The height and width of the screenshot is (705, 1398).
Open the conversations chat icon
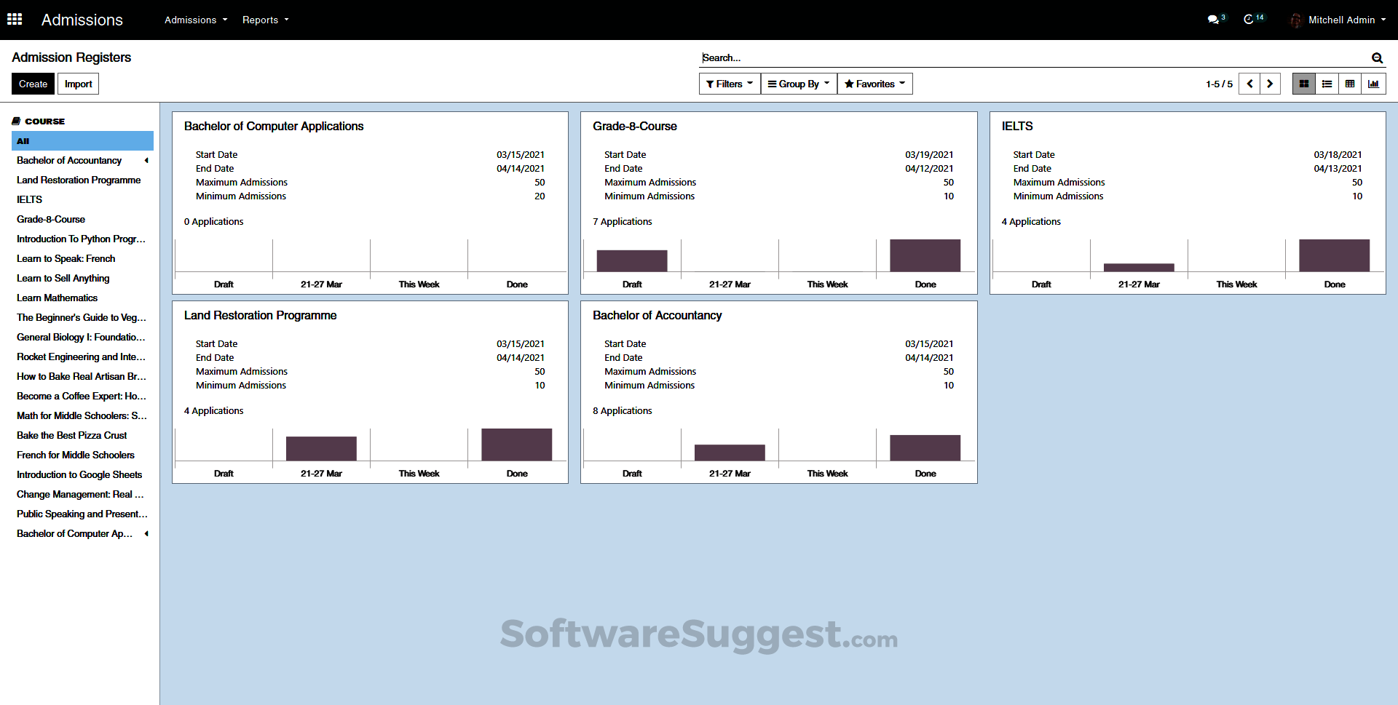[x=1213, y=20]
